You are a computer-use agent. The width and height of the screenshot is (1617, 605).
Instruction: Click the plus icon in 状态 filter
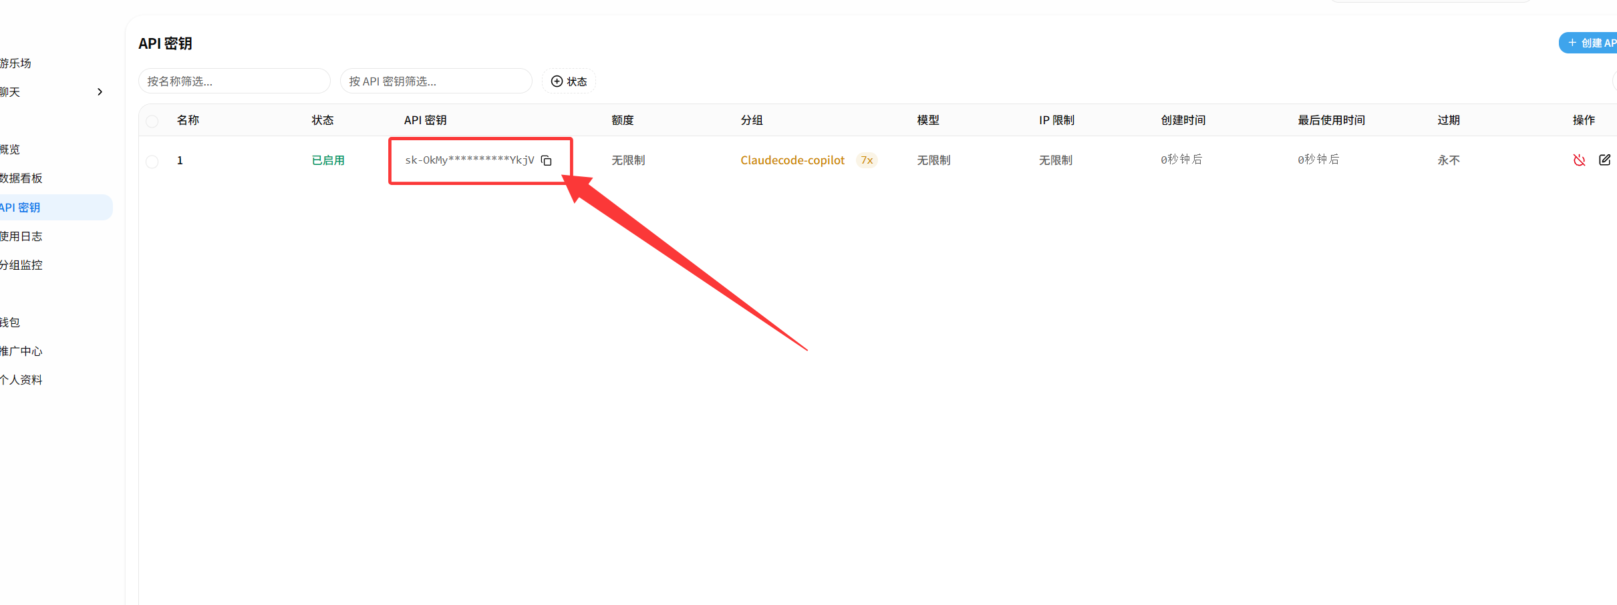[557, 81]
